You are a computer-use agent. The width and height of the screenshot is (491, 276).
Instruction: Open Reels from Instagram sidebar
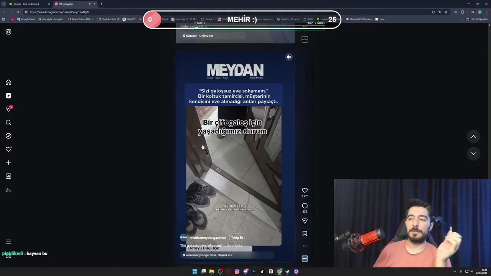click(8, 96)
